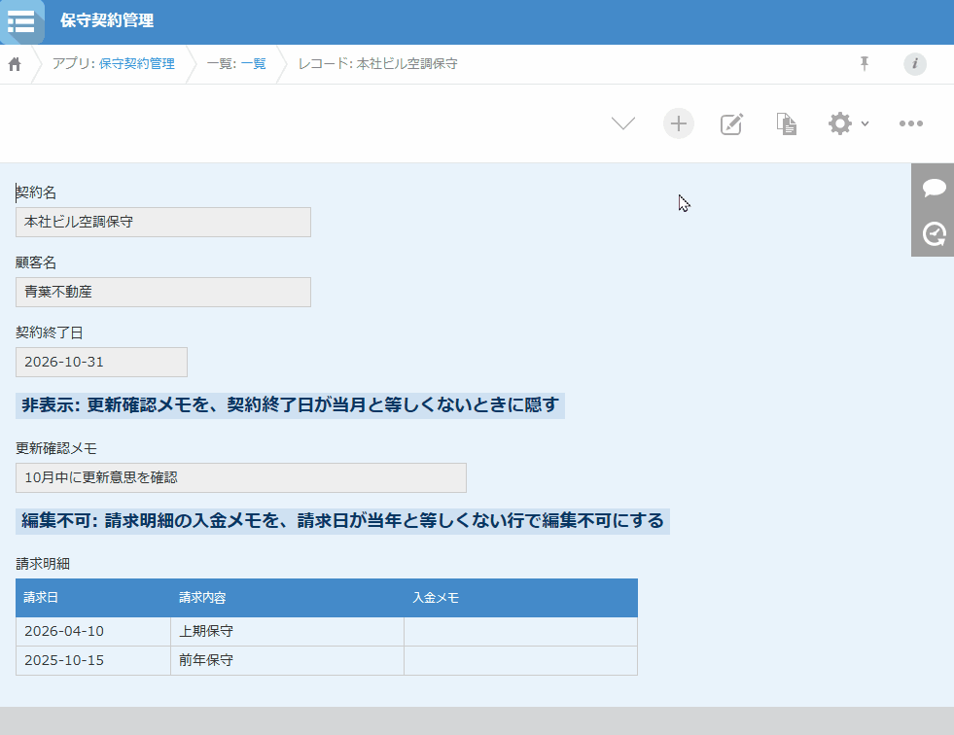Select the 編集不可 rule description label
The image size is (954, 735).
[x=342, y=521]
